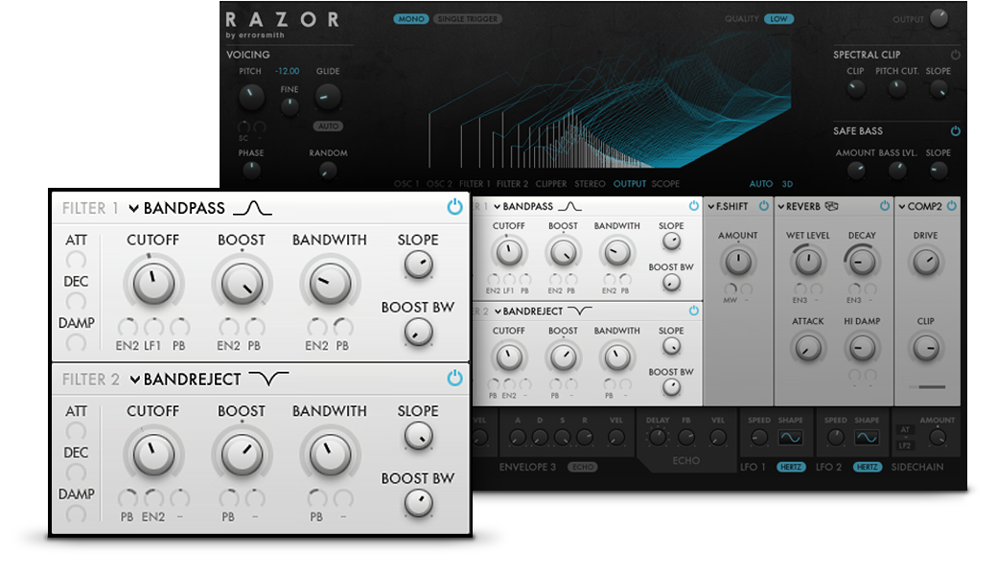The image size is (997, 575).
Task: Open REVERB effect type dropdown
Action: pos(799,206)
